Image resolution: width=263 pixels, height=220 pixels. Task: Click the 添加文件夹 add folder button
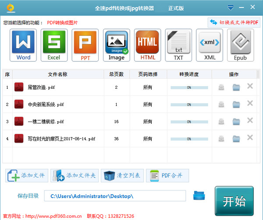coord(75,175)
